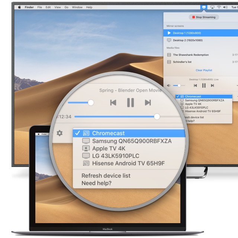Click the checkmark beside magnified Chromecast

[77, 133]
